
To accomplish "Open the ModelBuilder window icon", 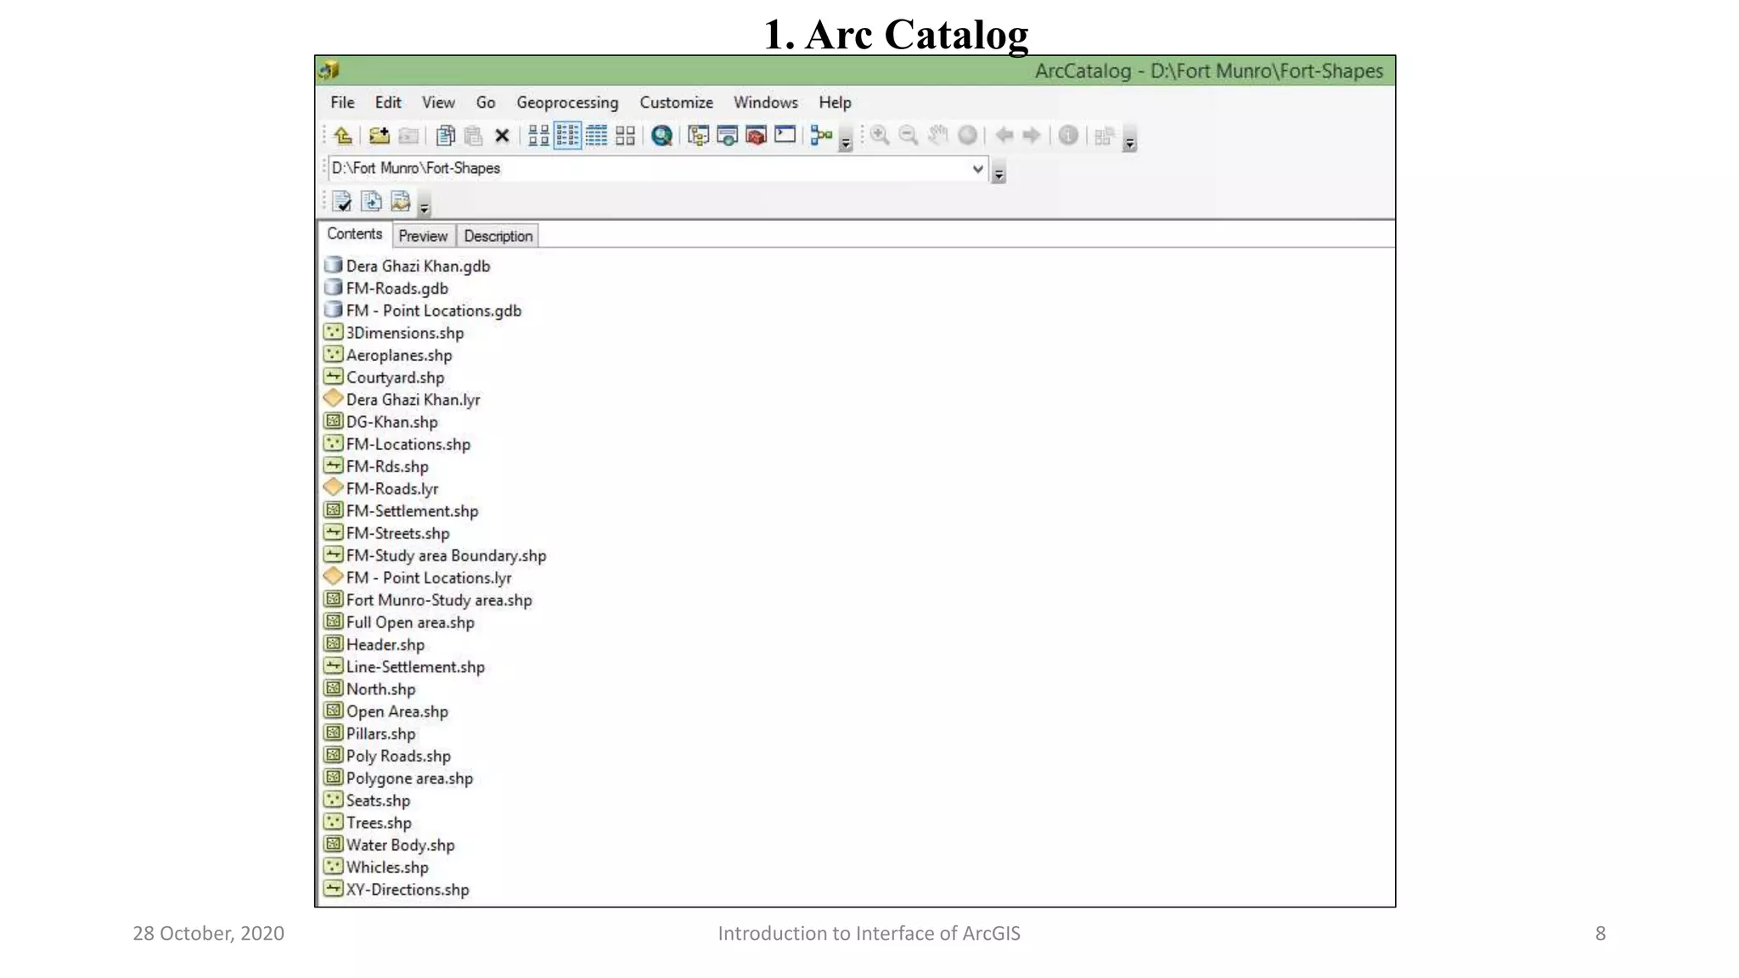I will pyautogui.click(x=821, y=135).
